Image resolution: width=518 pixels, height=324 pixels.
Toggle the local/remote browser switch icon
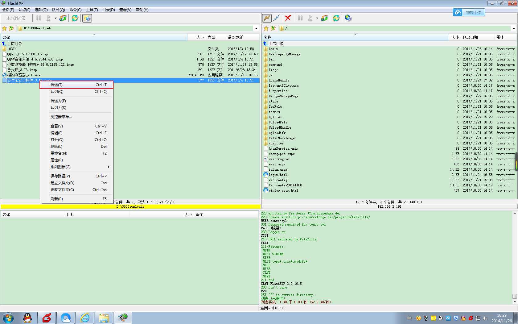[x=87, y=18]
